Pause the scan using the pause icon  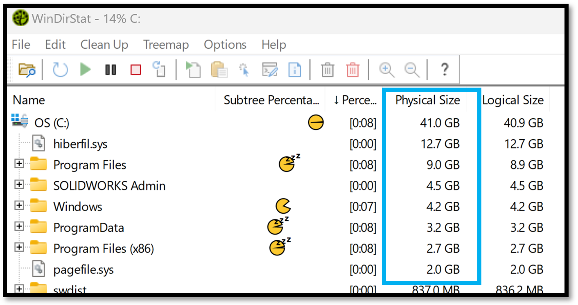click(x=111, y=70)
